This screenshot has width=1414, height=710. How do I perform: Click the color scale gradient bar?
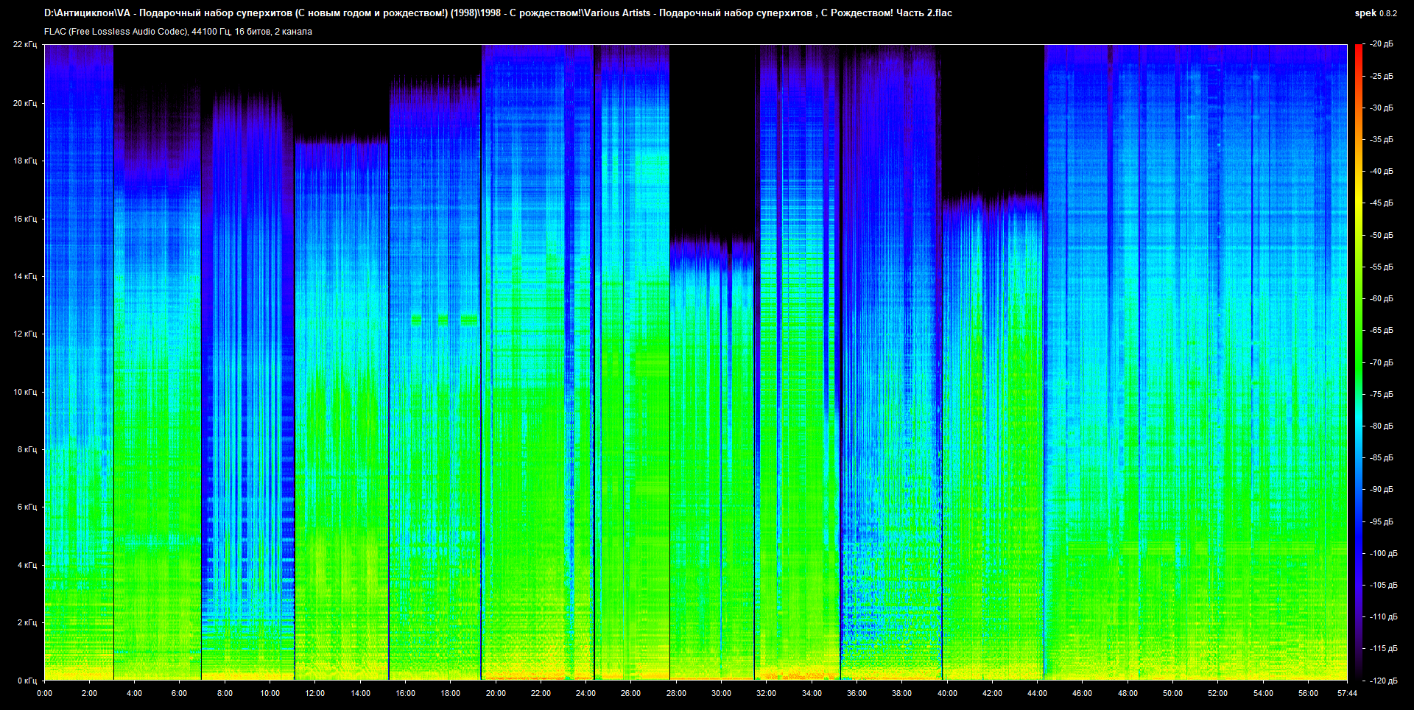pyautogui.click(x=1358, y=361)
